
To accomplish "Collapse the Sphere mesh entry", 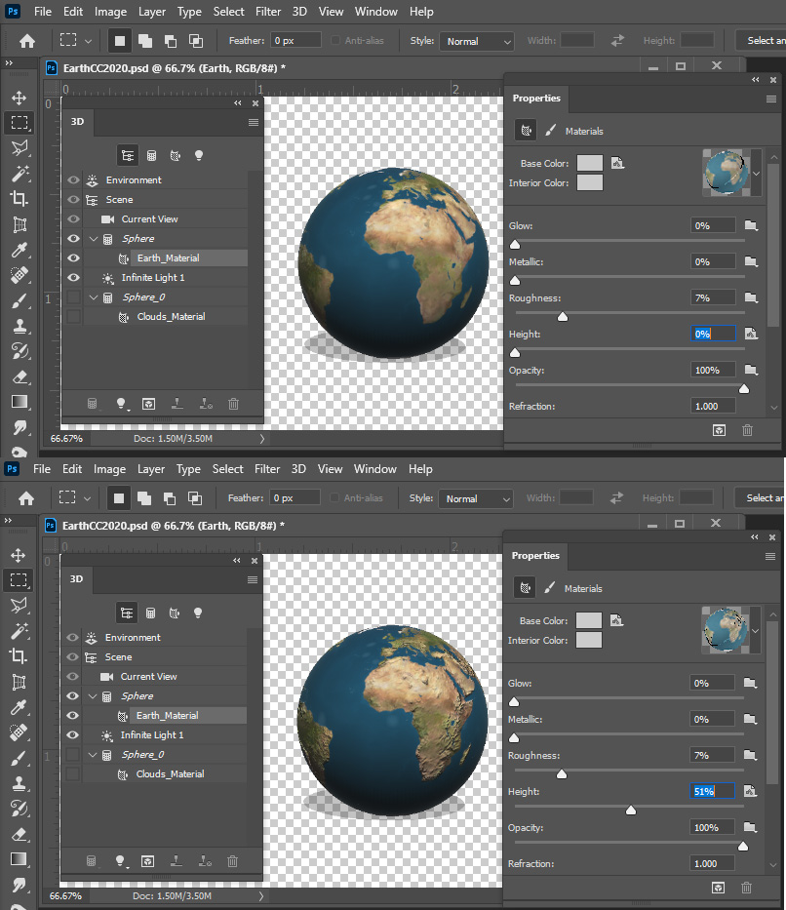I will pyautogui.click(x=94, y=239).
